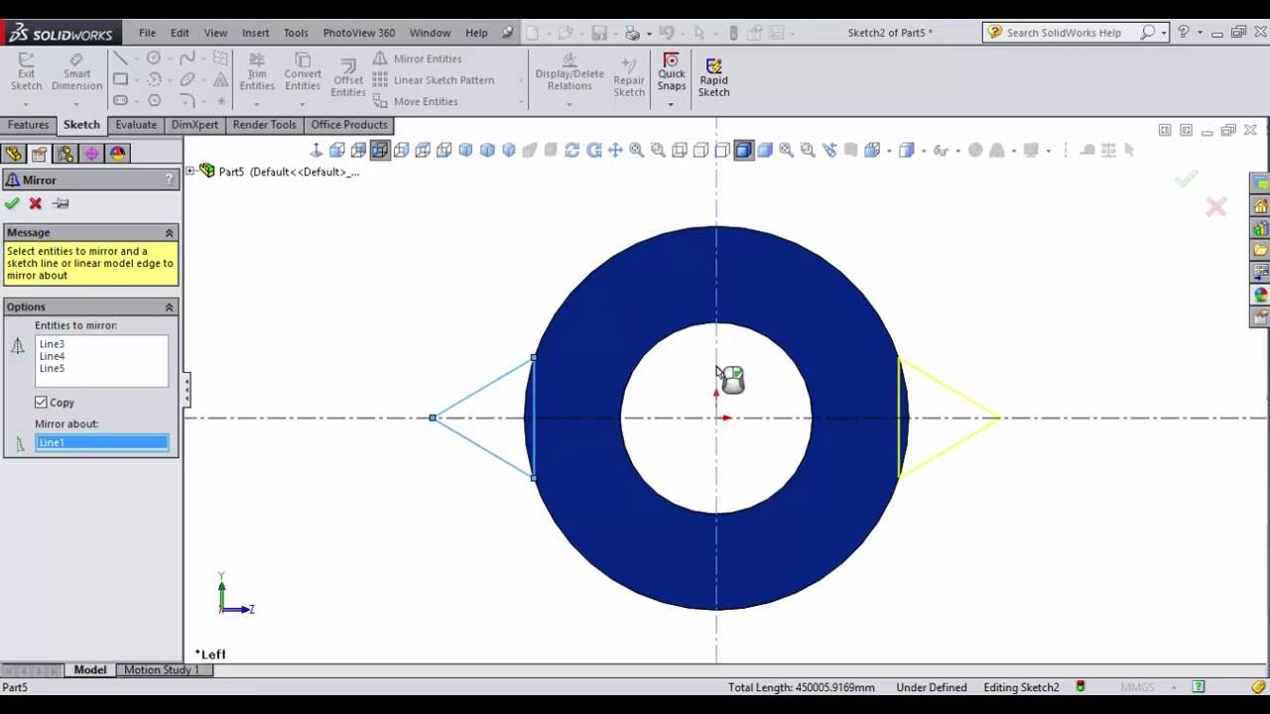
Task: Select Line5 in Entities to mirror
Action: pyautogui.click(x=52, y=368)
